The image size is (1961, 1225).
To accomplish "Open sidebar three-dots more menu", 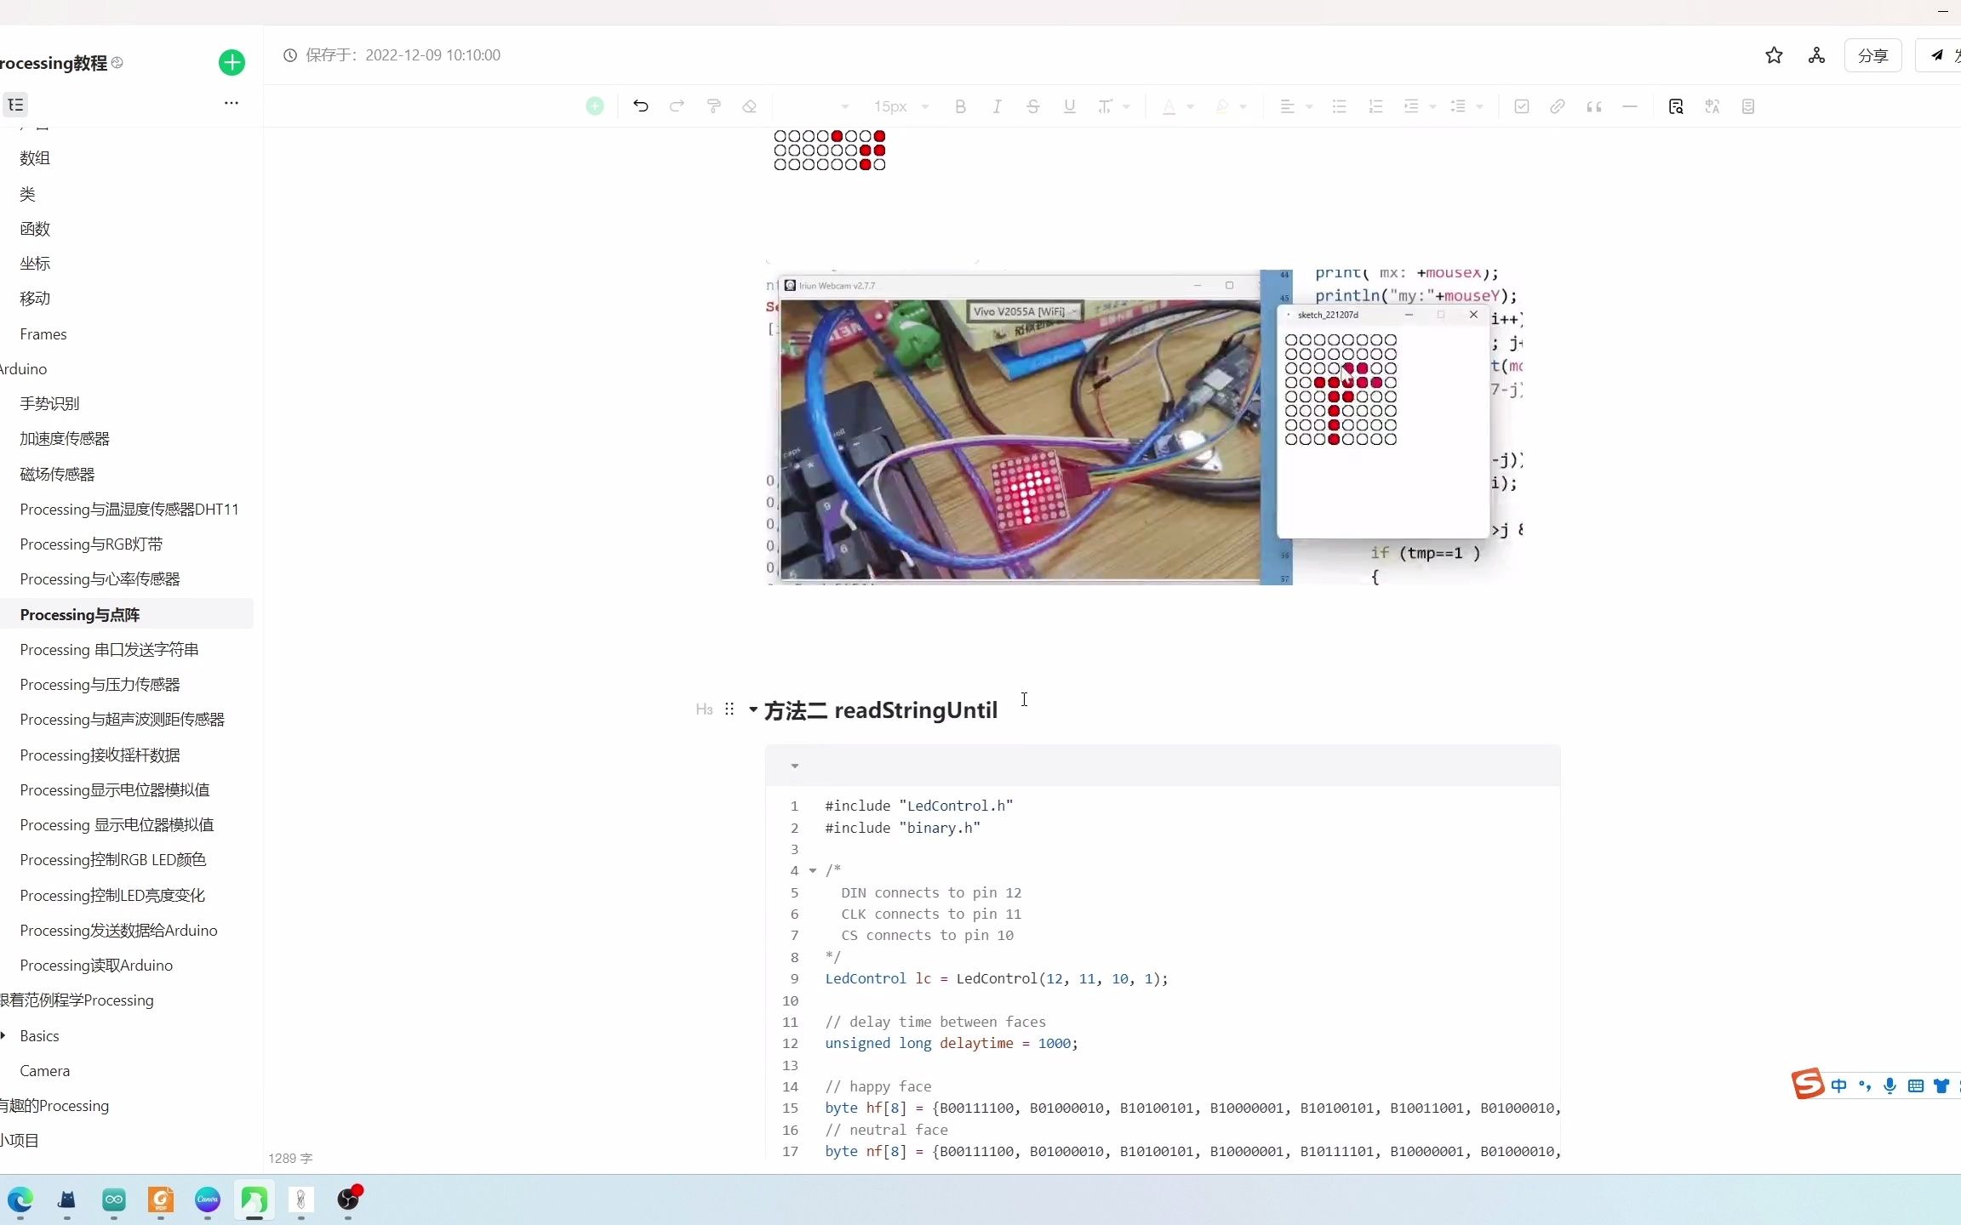I will pyautogui.click(x=231, y=103).
